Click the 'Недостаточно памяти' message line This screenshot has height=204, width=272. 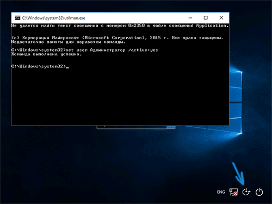(68, 42)
